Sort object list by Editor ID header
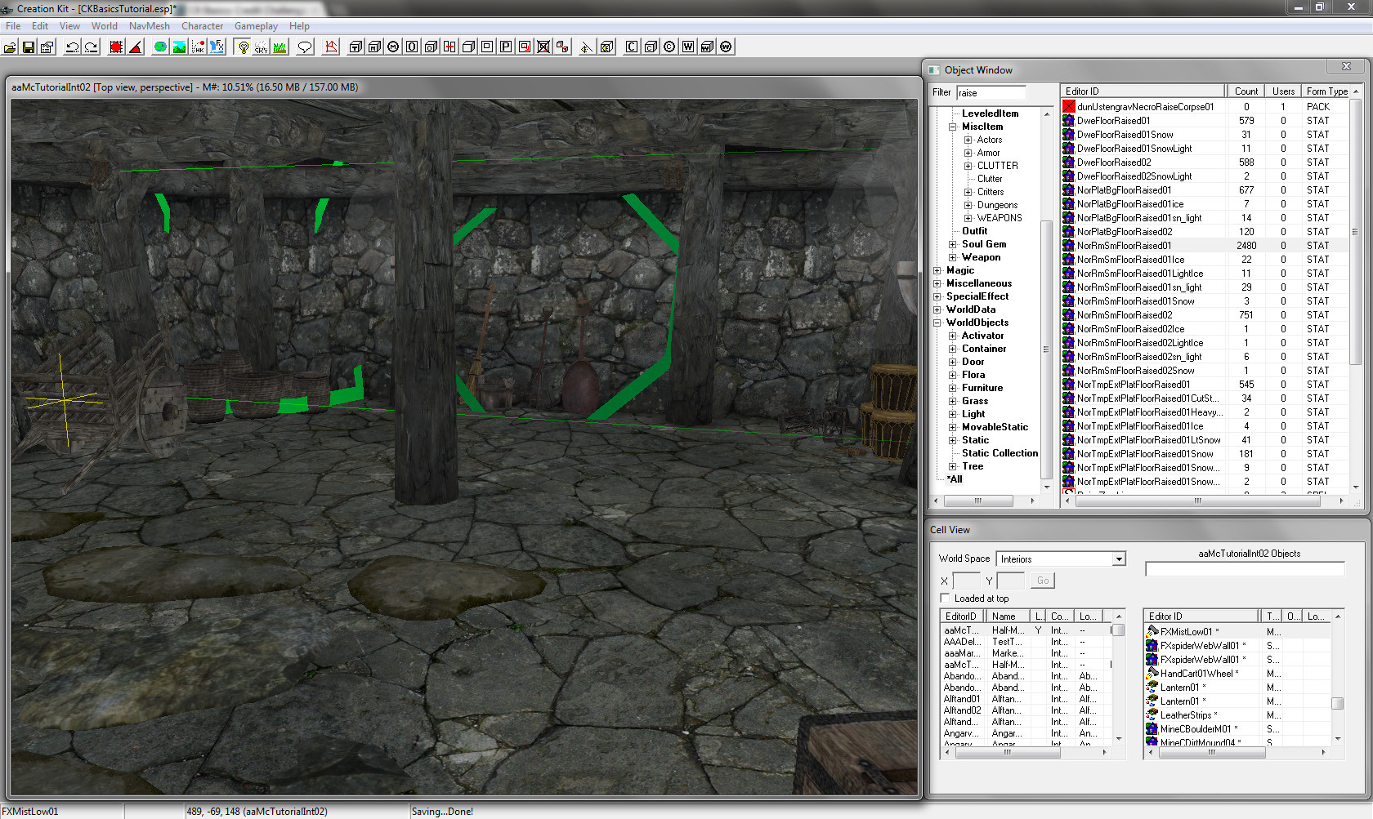The height and width of the screenshot is (819, 1373). pyautogui.click(x=1143, y=91)
